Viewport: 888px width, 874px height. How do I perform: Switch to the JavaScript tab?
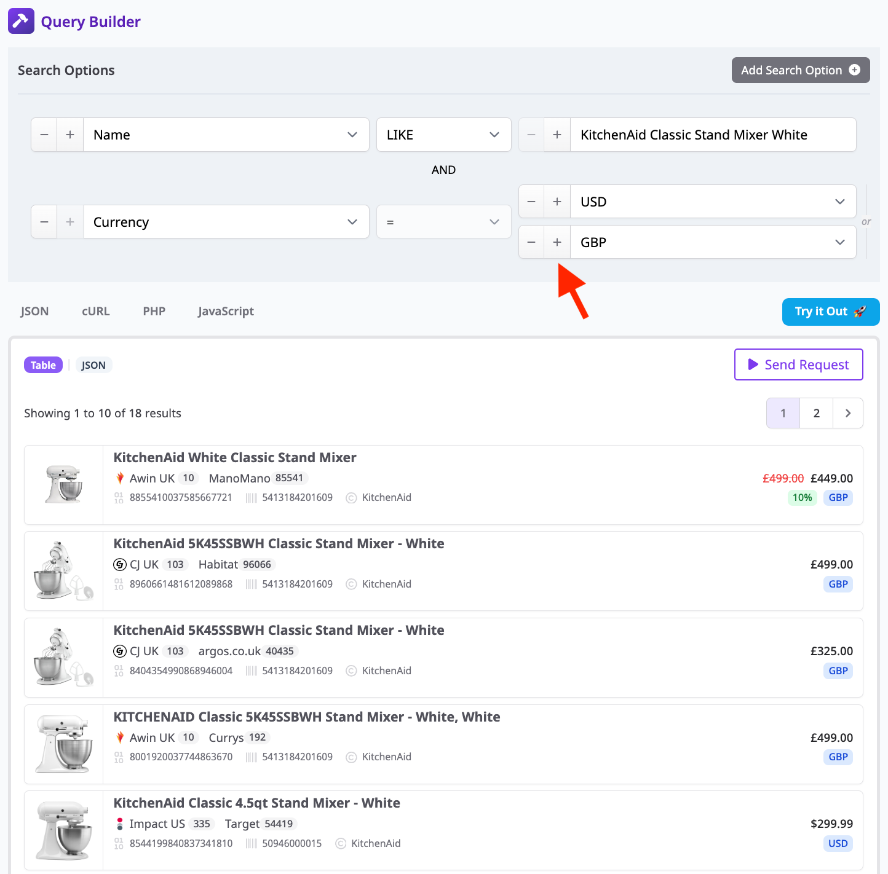[x=226, y=311]
